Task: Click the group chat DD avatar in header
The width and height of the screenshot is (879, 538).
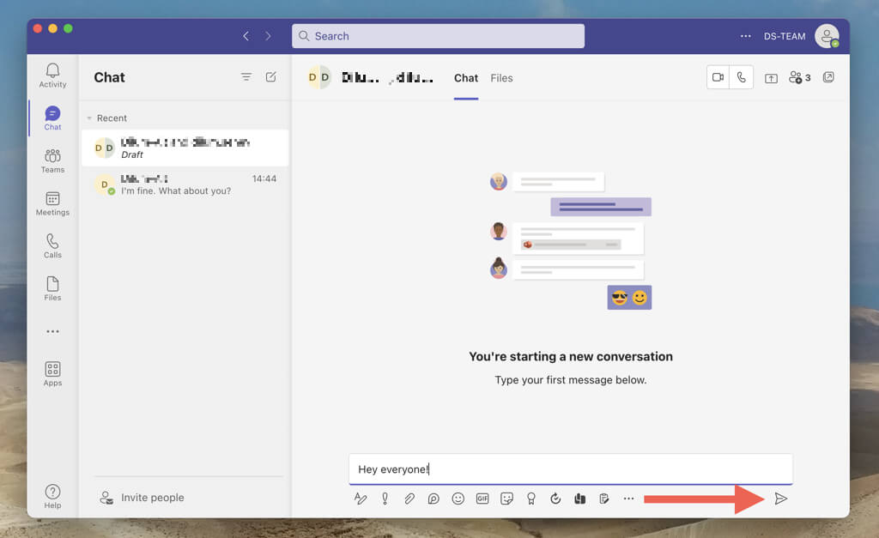Action: (319, 77)
